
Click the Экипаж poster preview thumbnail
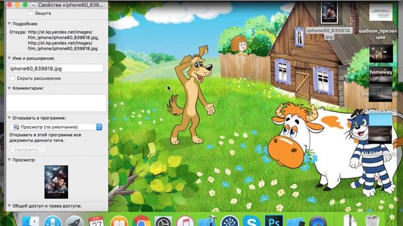tap(56, 182)
